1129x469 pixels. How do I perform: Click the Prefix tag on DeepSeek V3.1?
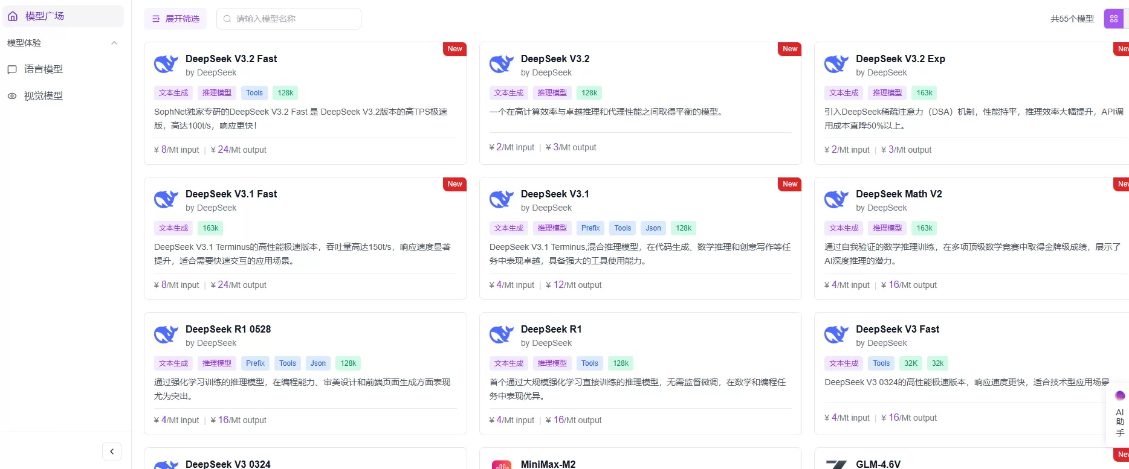pyautogui.click(x=590, y=228)
